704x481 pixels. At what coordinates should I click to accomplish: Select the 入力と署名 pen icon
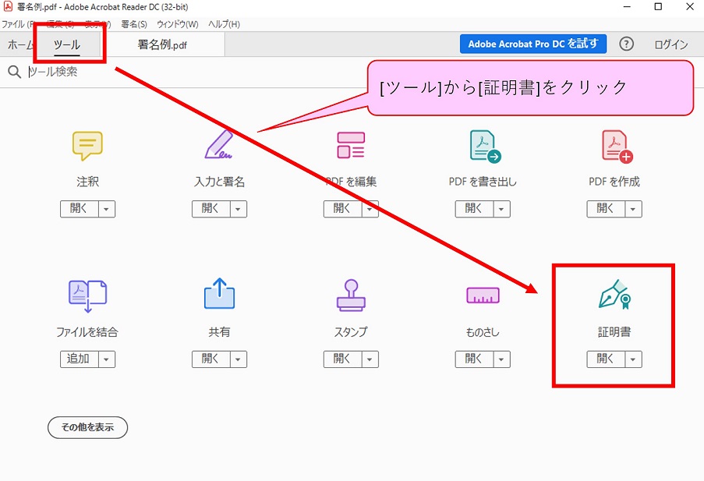(219, 146)
